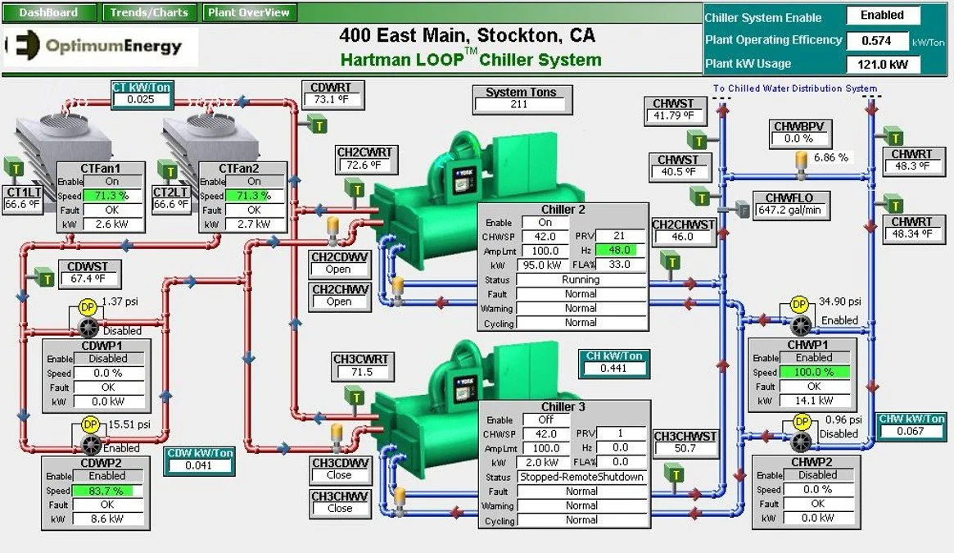Click the CHWP2 pump icon
The height and width of the screenshot is (553, 954).
[802, 442]
